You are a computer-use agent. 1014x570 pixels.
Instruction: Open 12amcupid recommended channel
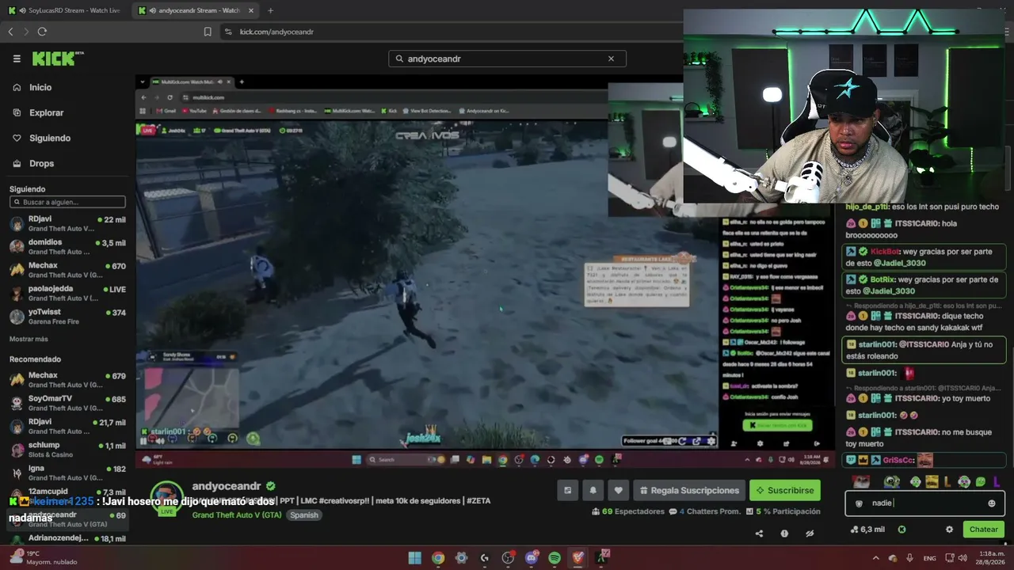(x=67, y=496)
